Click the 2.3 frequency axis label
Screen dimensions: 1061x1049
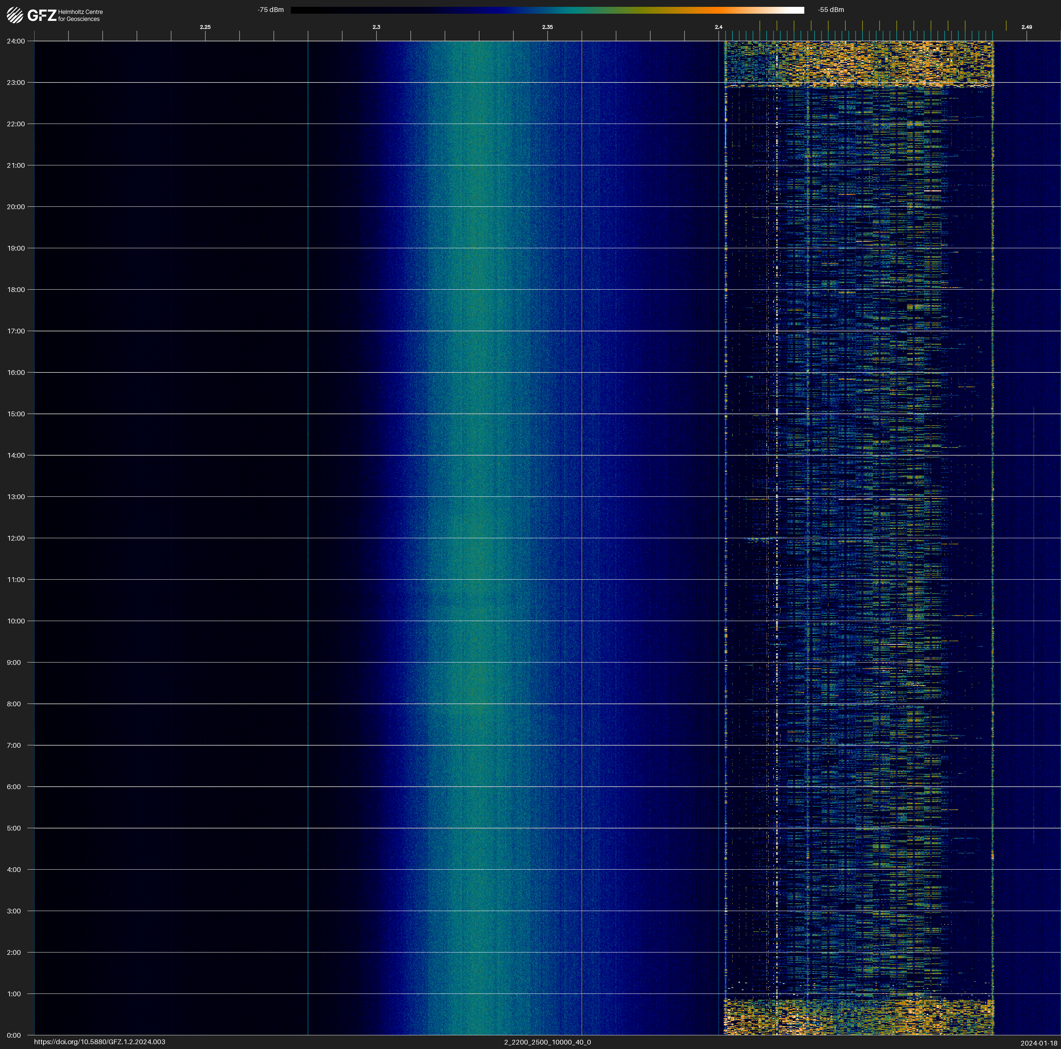[376, 27]
